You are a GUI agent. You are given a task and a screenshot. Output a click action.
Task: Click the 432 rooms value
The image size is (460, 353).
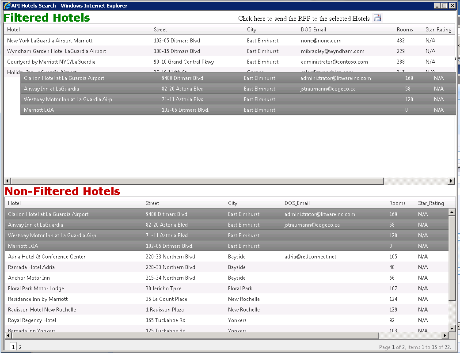pyautogui.click(x=401, y=41)
